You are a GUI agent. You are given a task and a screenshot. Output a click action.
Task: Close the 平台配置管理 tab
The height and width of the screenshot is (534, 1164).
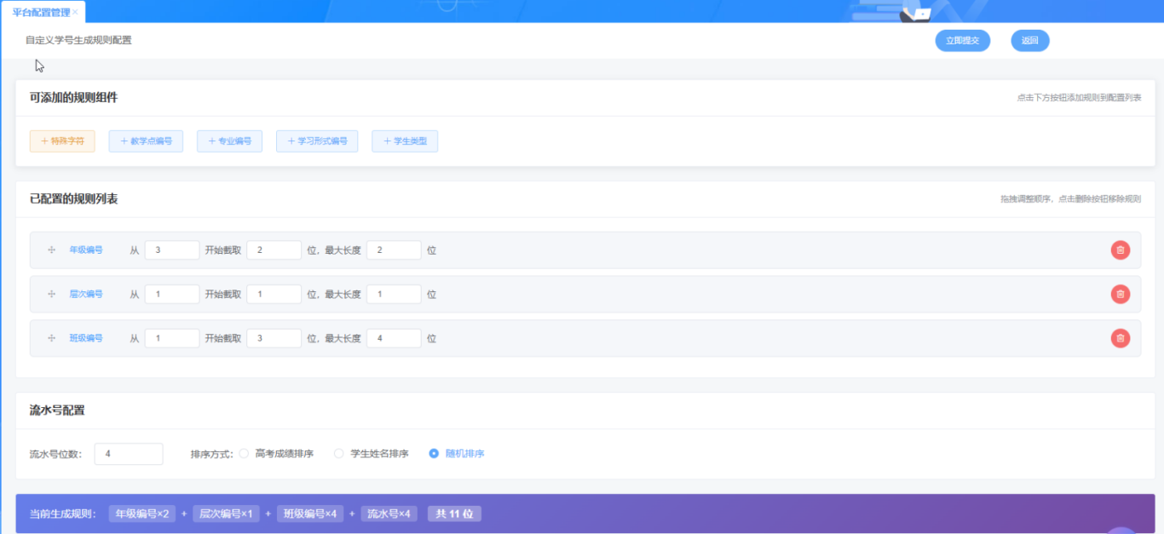(x=76, y=12)
